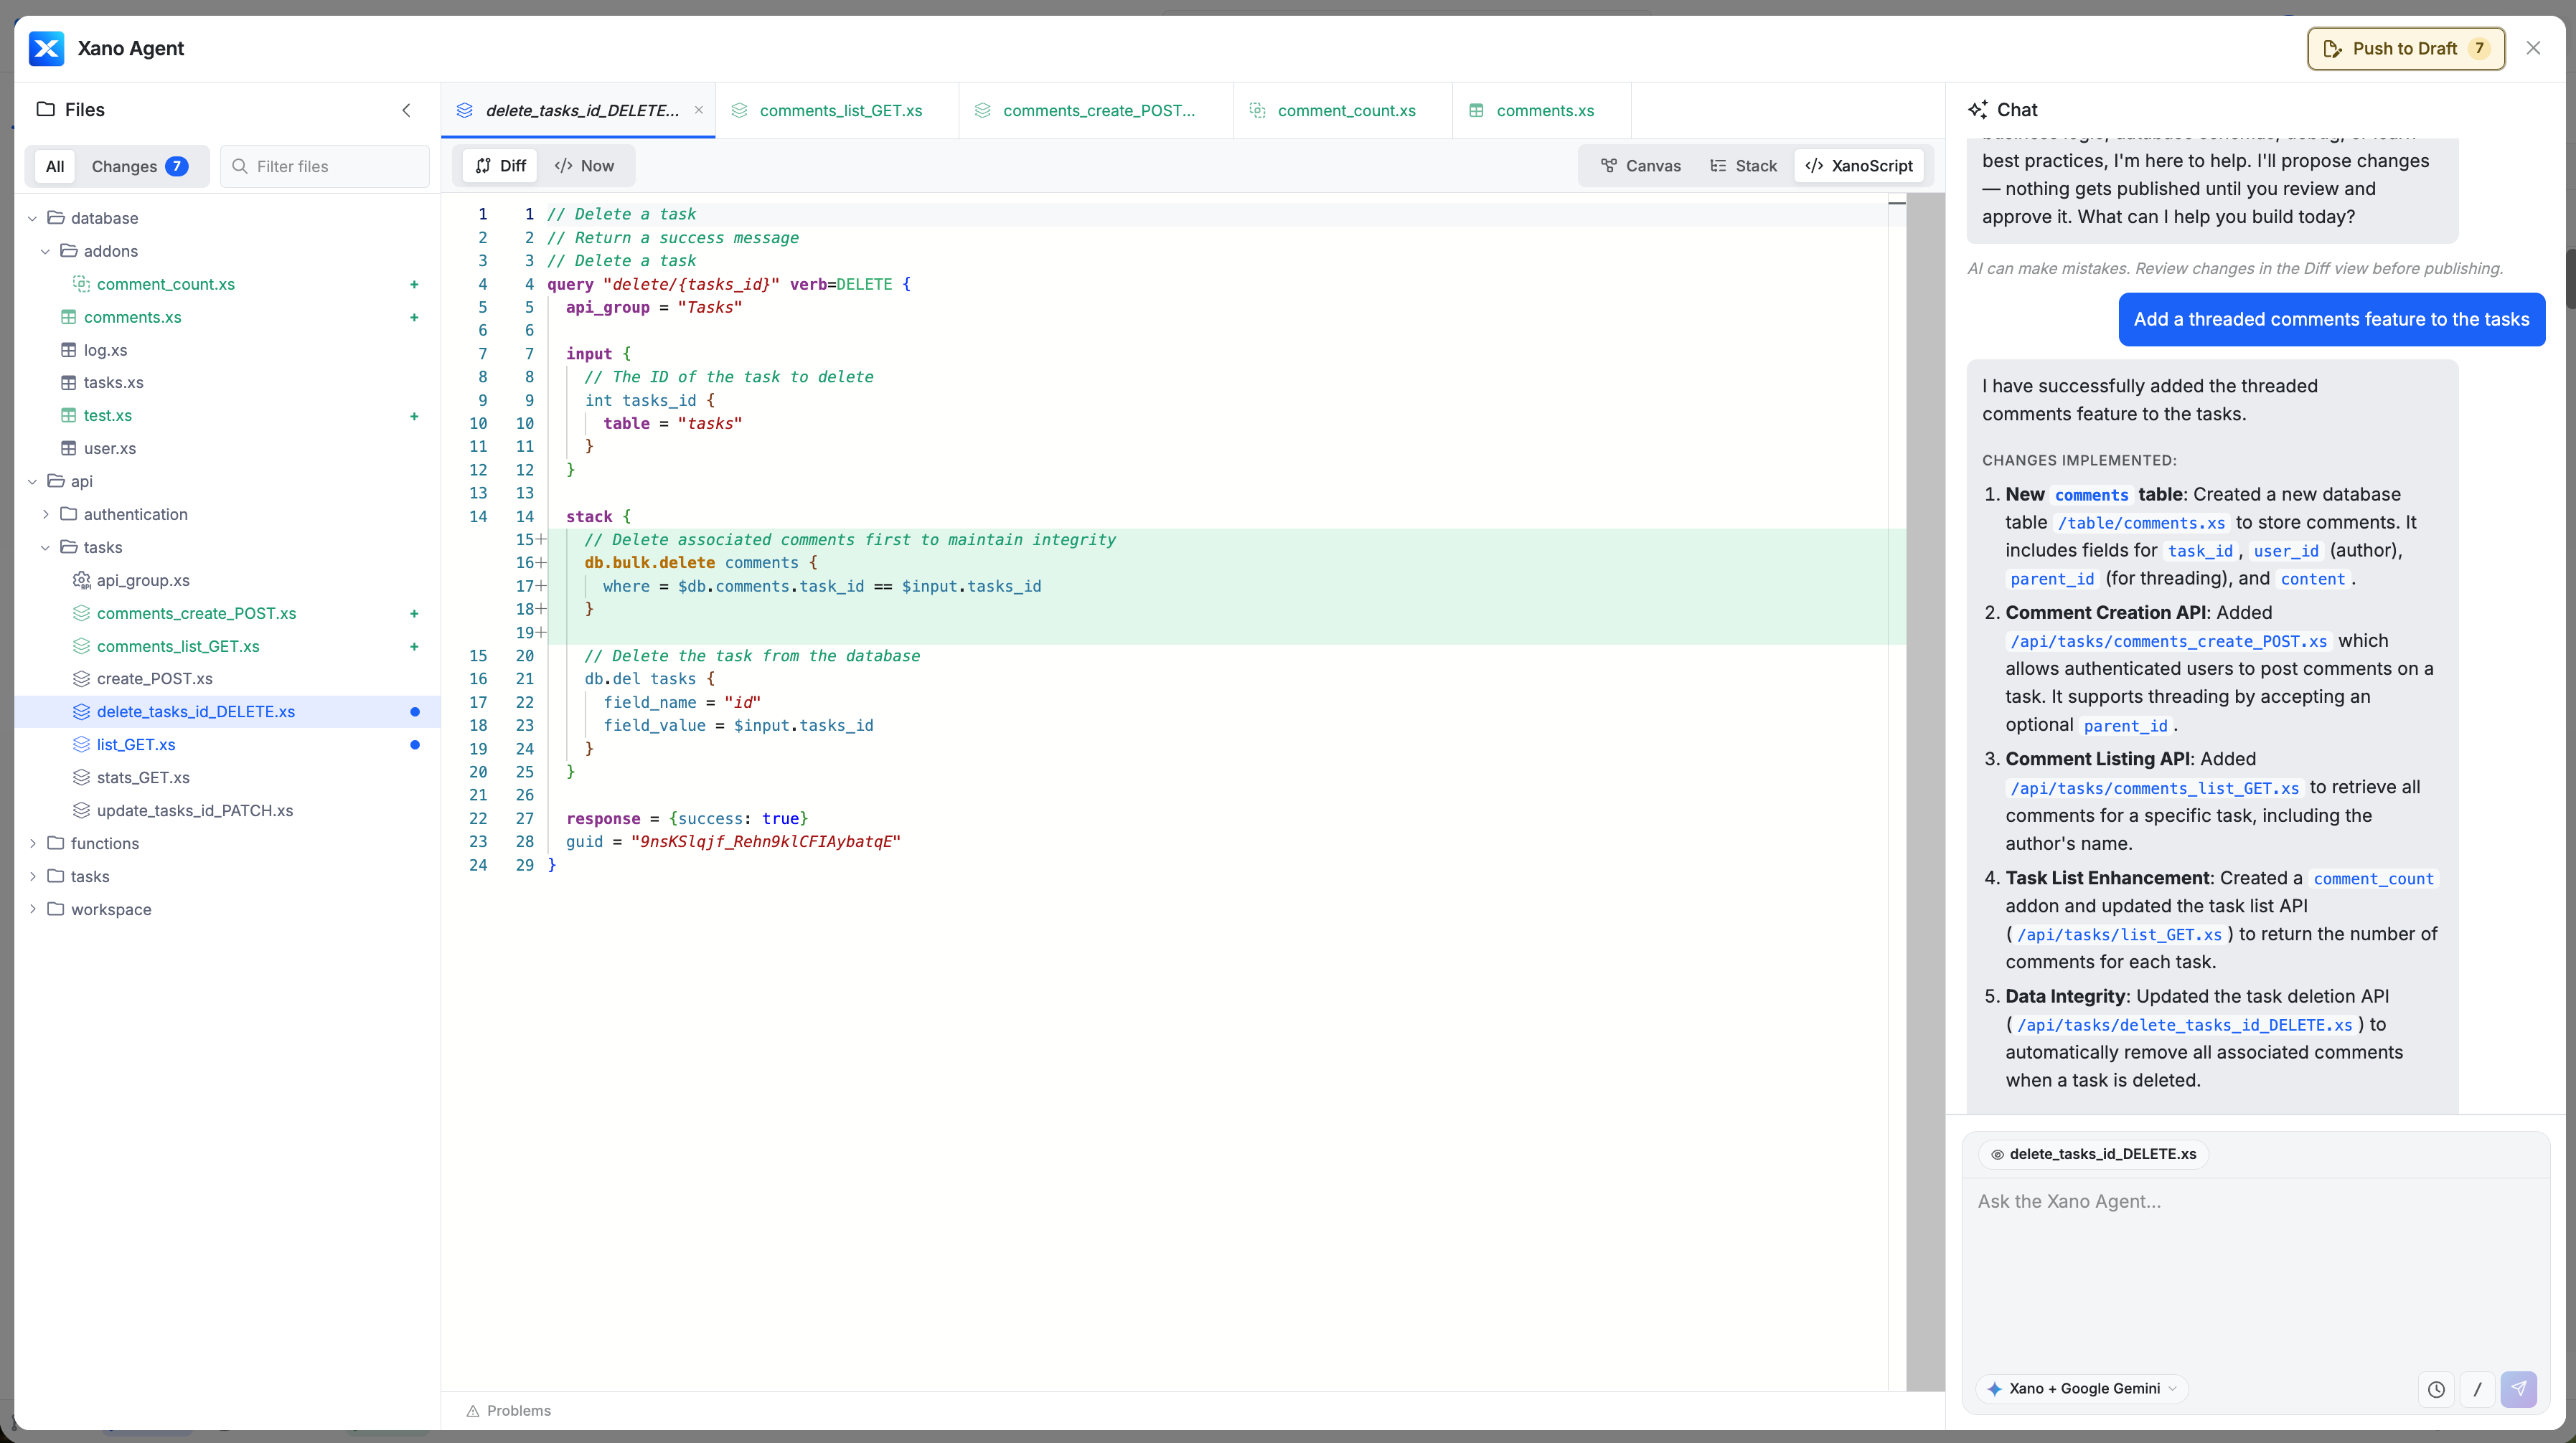
Task: Show only Changes files
Action: [x=139, y=166]
